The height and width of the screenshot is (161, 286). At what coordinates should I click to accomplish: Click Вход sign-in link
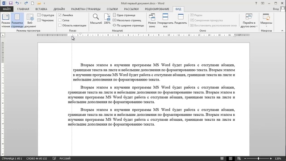276,9
